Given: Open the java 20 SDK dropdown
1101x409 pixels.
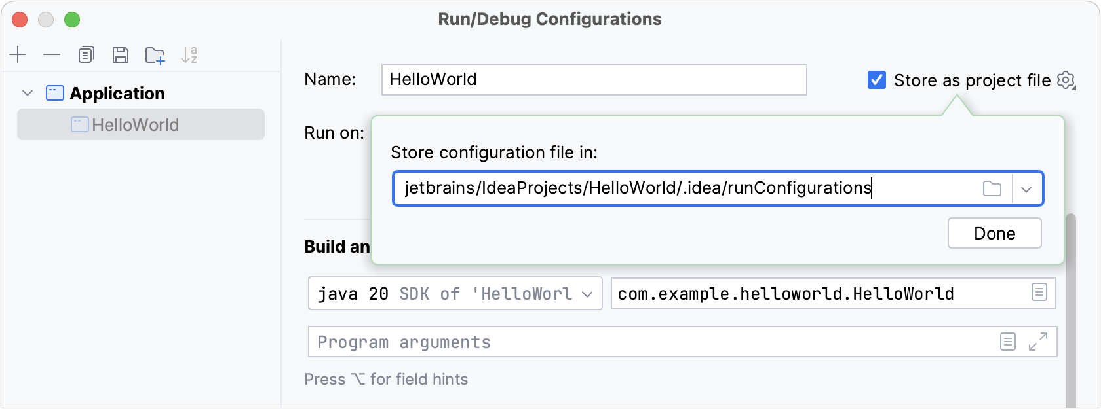Looking at the screenshot, I should (x=455, y=294).
